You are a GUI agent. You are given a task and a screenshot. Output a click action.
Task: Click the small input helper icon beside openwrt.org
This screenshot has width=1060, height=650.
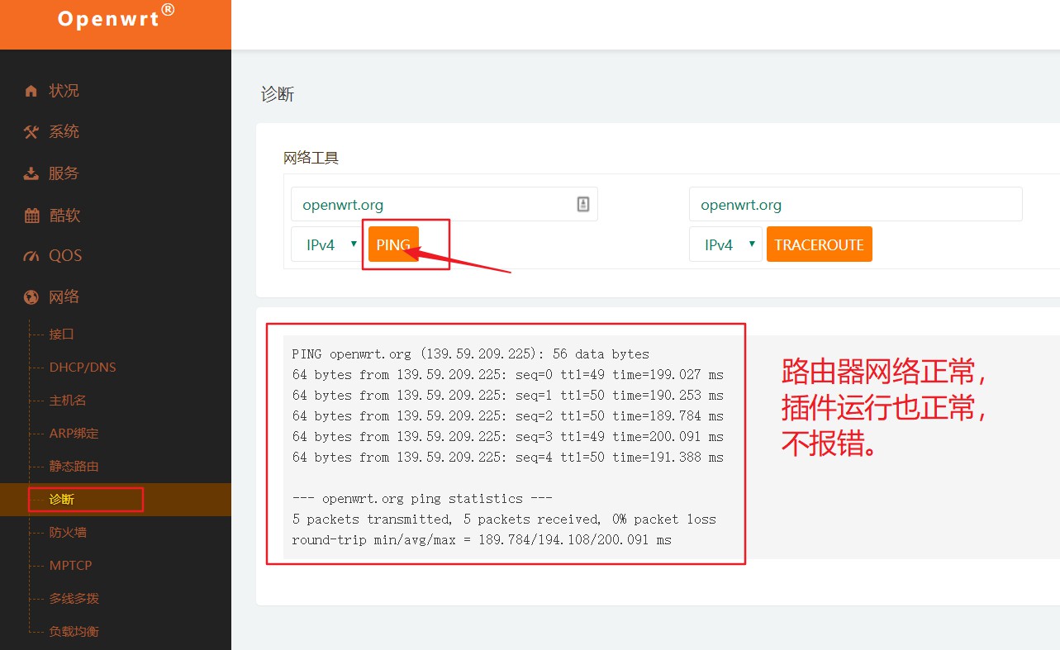click(x=583, y=203)
